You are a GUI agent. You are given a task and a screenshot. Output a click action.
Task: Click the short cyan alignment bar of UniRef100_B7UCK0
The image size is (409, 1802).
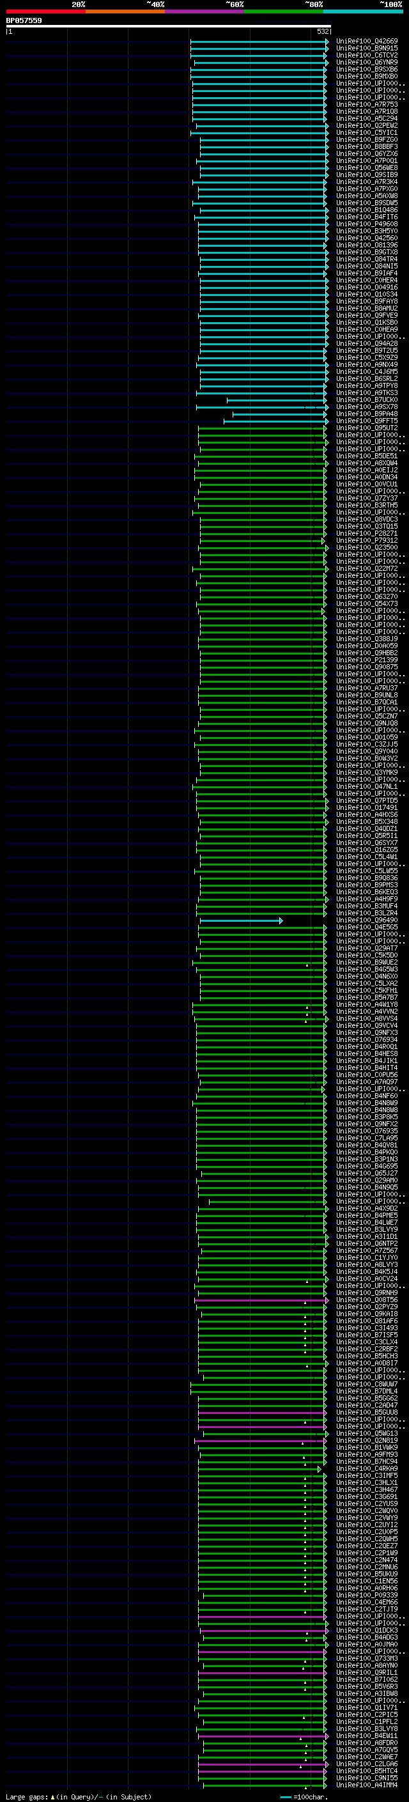click(x=277, y=400)
